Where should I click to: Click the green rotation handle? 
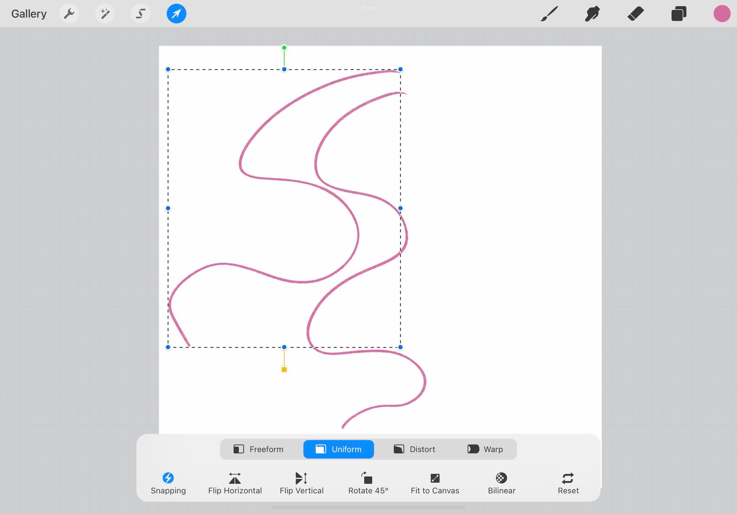(284, 48)
